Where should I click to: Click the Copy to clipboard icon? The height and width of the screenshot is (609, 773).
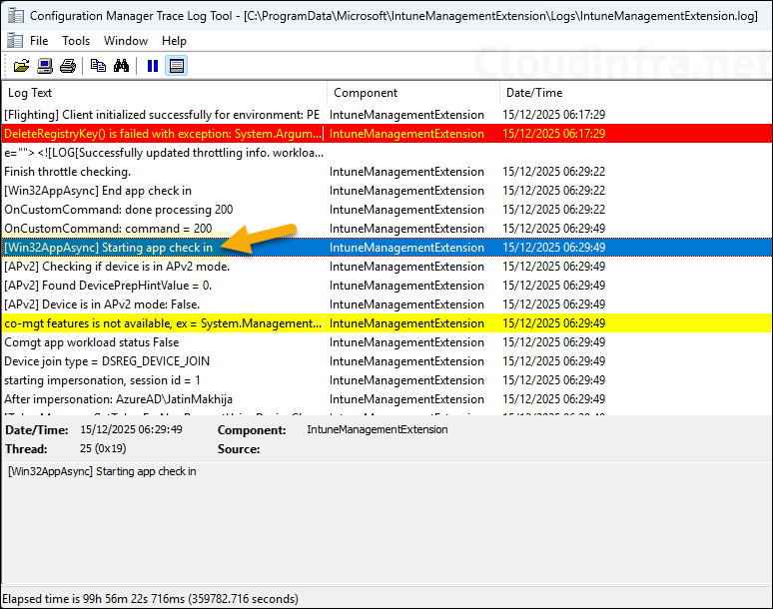tap(98, 66)
